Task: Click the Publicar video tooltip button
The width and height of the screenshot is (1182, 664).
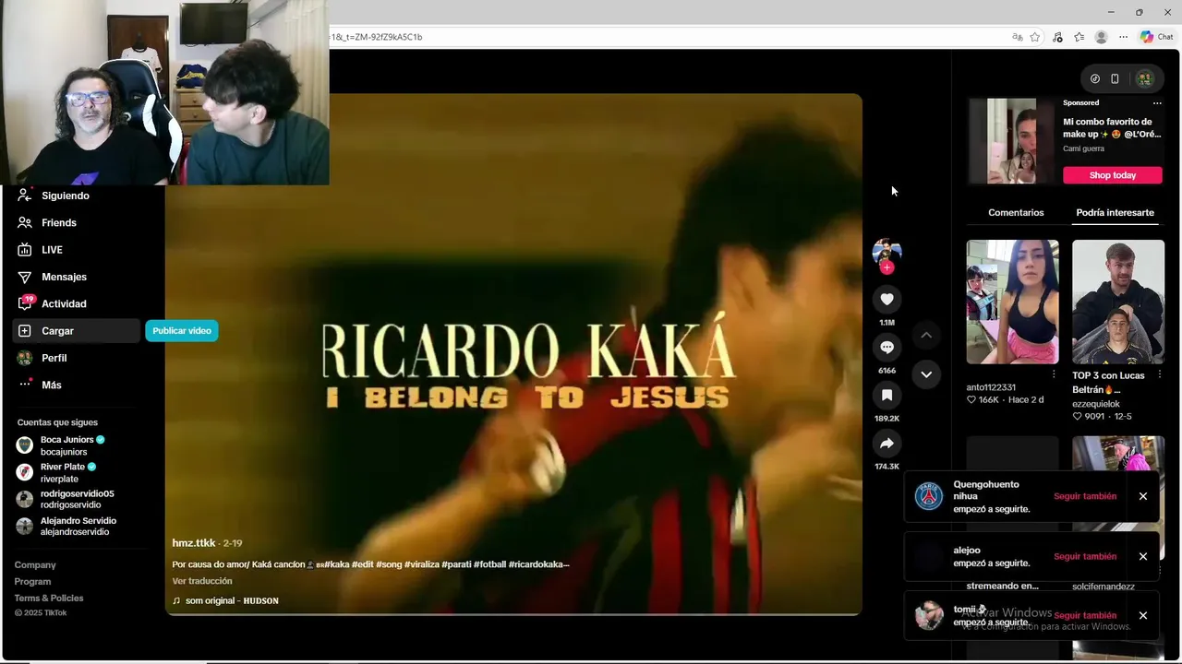Action: click(x=182, y=331)
